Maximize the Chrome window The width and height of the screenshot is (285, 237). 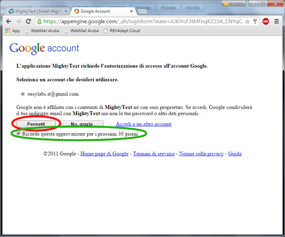(x=263, y=3)
